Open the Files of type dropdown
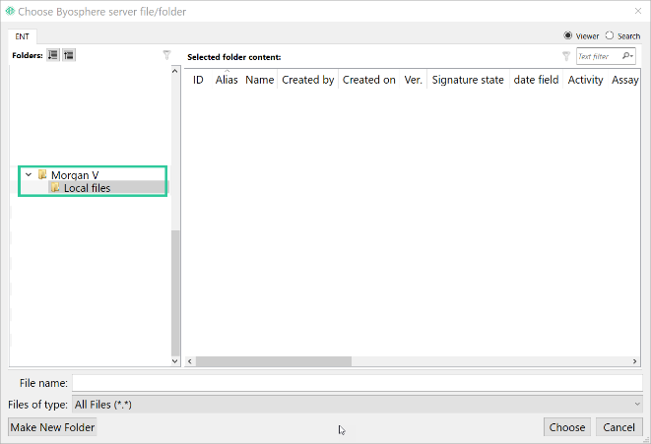The width and height of the screenshot is (651, 444). (x=358, y=405)
